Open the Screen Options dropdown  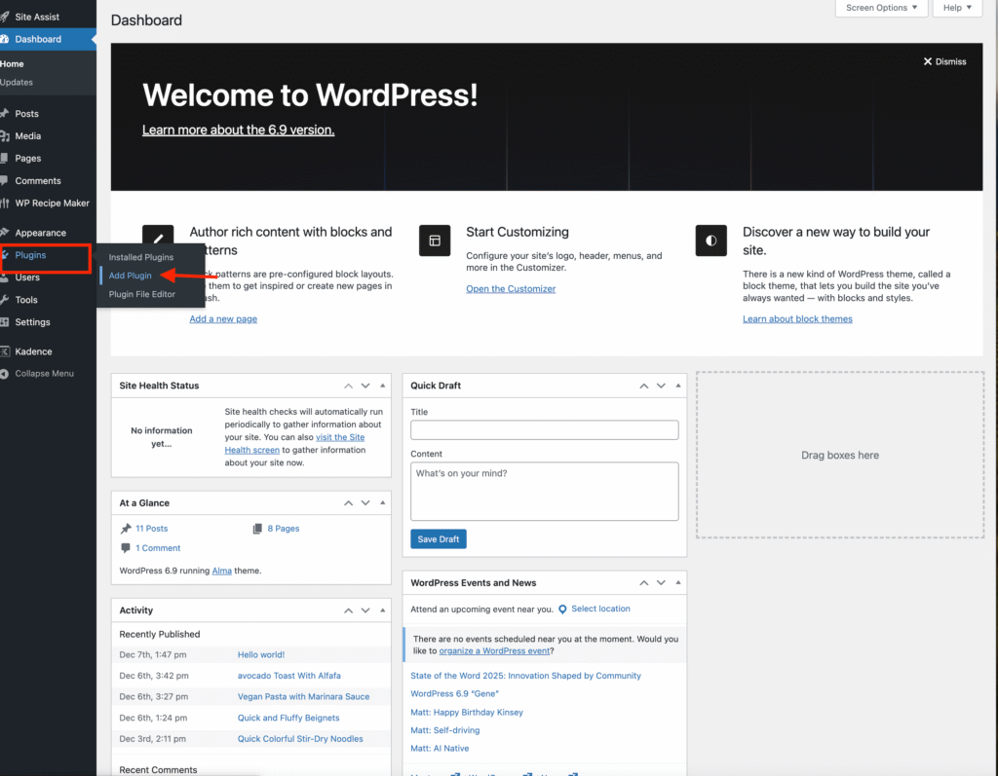coord(881,8)
